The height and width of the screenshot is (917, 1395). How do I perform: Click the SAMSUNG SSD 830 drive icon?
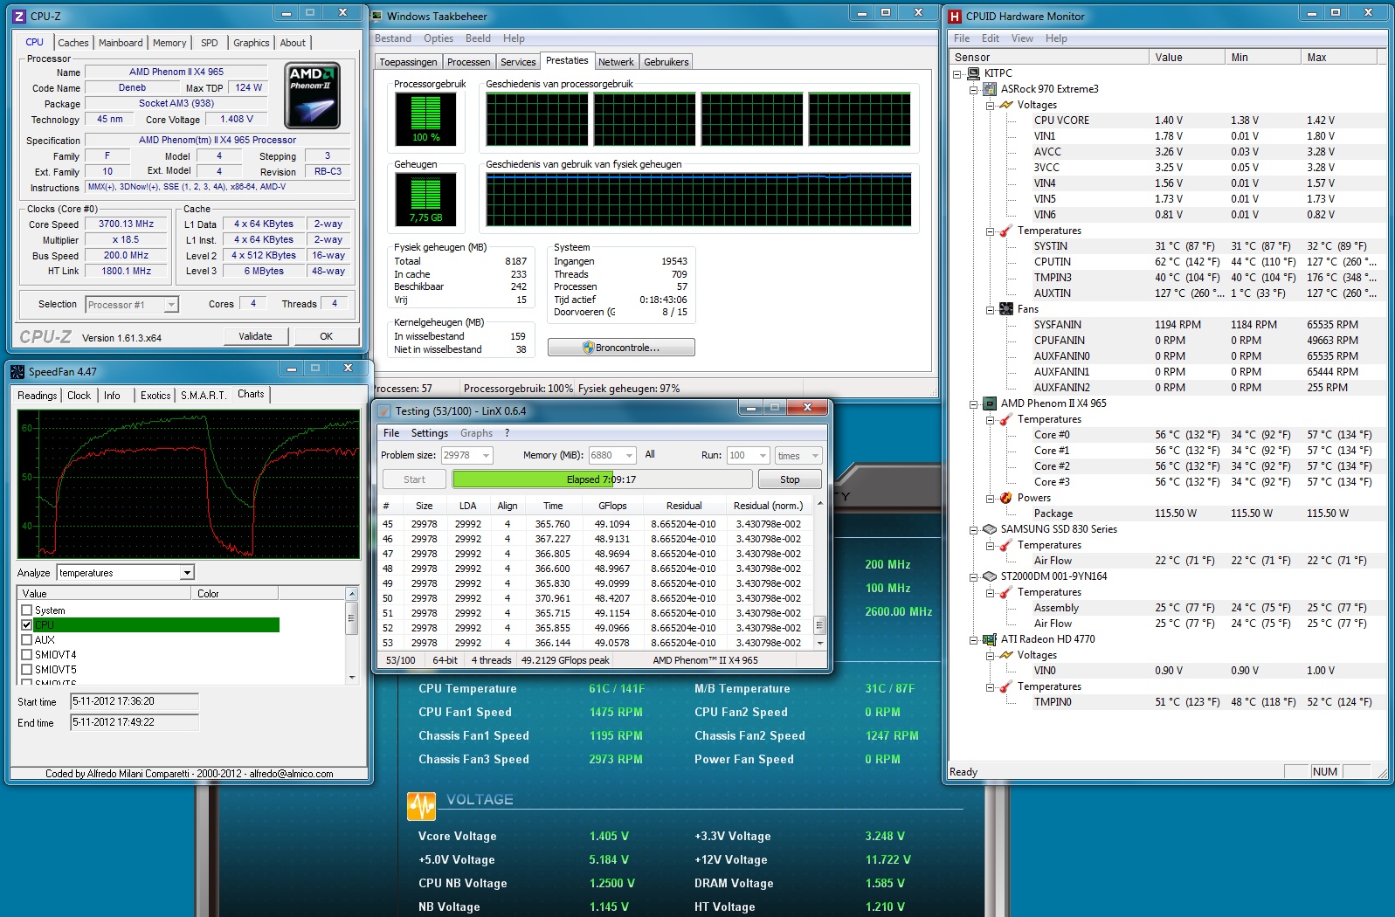tap(990, 529)
